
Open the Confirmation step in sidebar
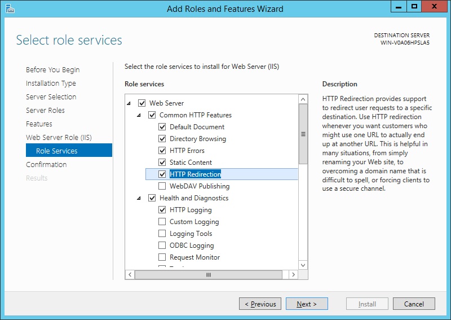46,164
